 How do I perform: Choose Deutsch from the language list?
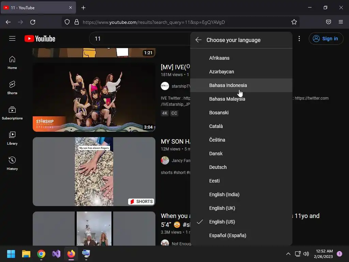click(241, 167)
